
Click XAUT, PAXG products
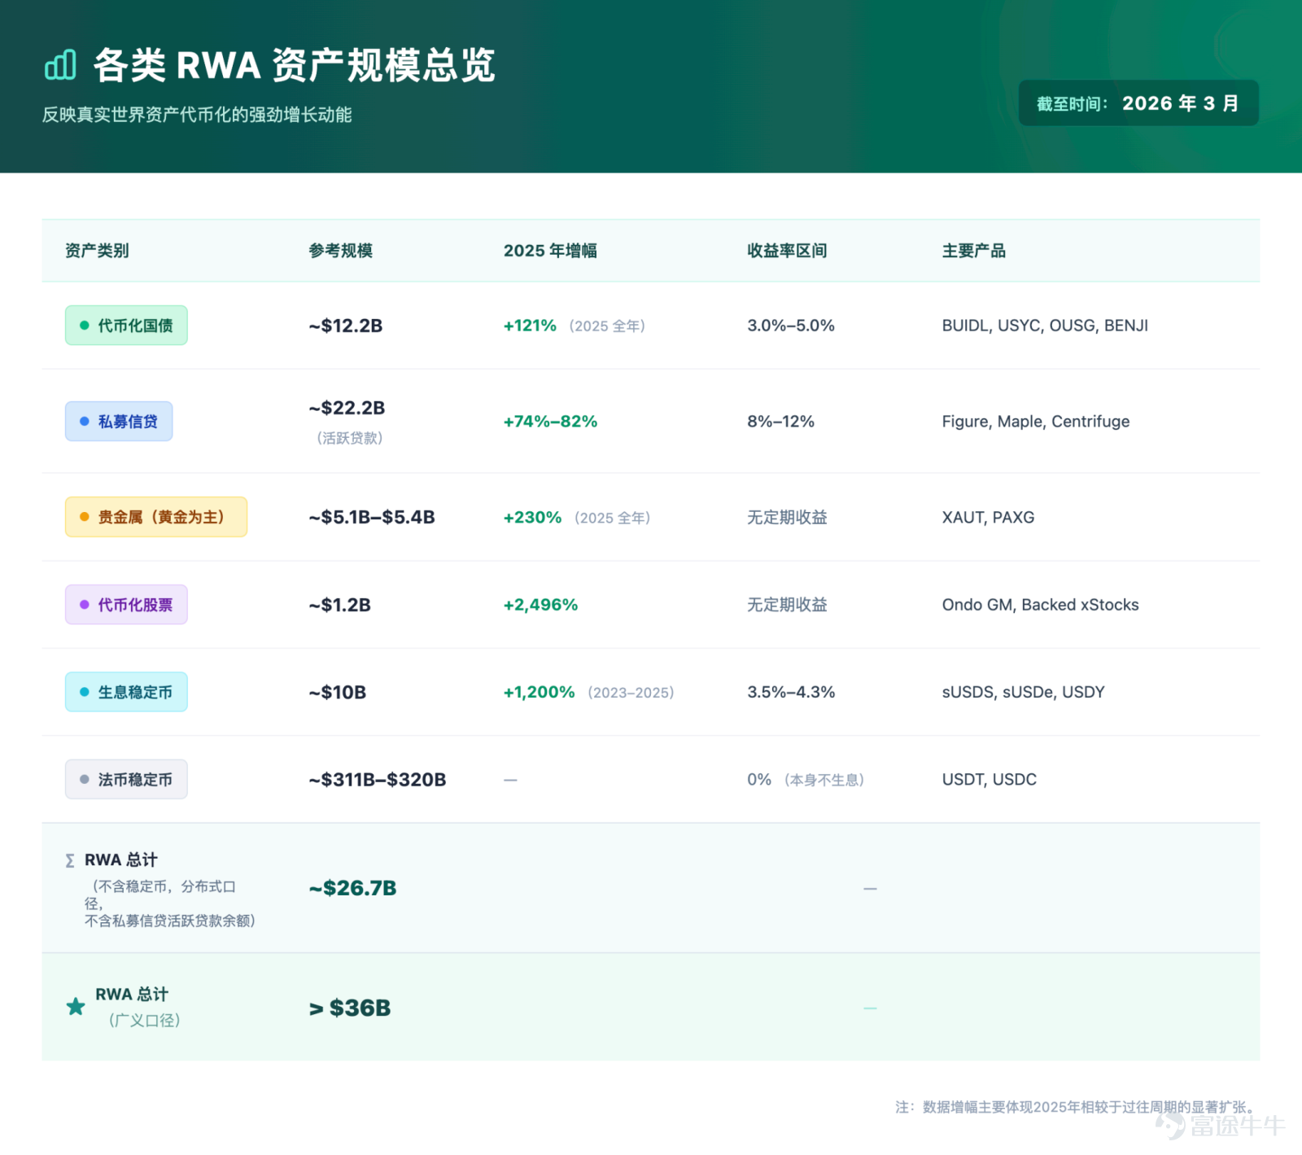(x=988, y=517)
